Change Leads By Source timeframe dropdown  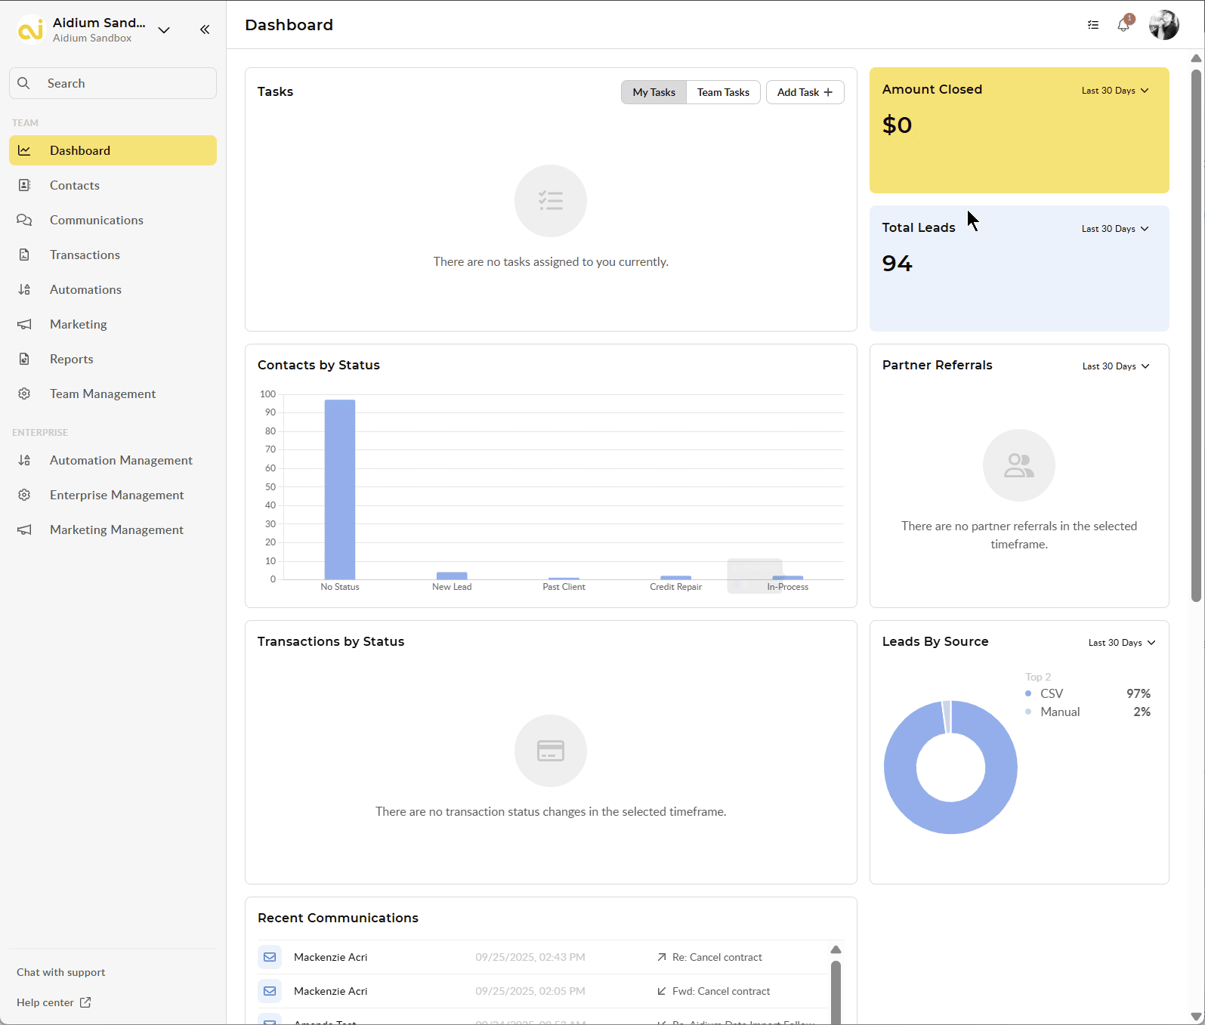pyautogui.click(x=1121, y=643)
